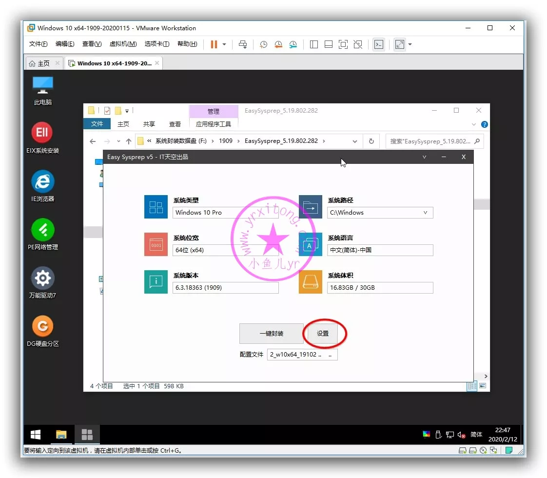Expand the Explorer address bar history dropdown

355,141
